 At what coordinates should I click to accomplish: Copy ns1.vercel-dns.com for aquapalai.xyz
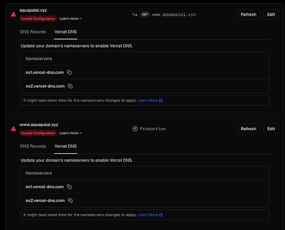coord(69,72)
